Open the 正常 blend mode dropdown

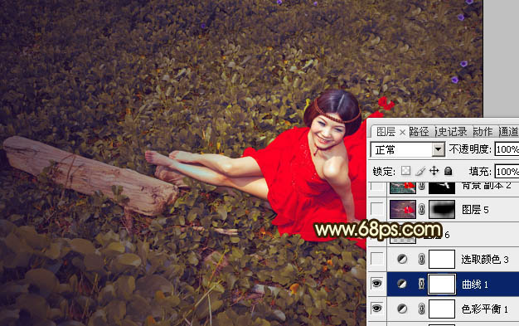pos(407,150)
